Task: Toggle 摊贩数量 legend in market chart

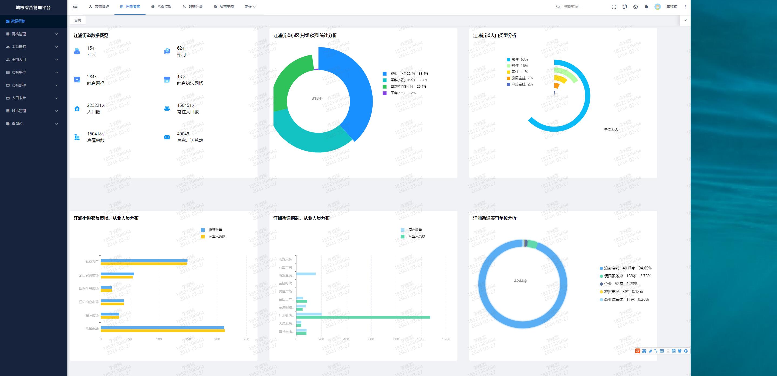Action: (x=211, y=230)
